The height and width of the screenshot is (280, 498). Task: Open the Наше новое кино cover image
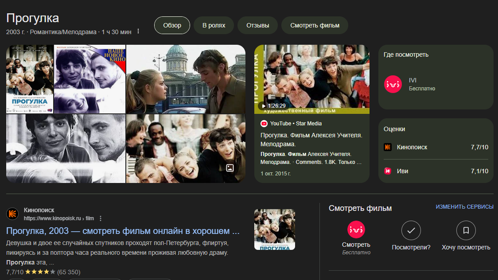[90, 79]
